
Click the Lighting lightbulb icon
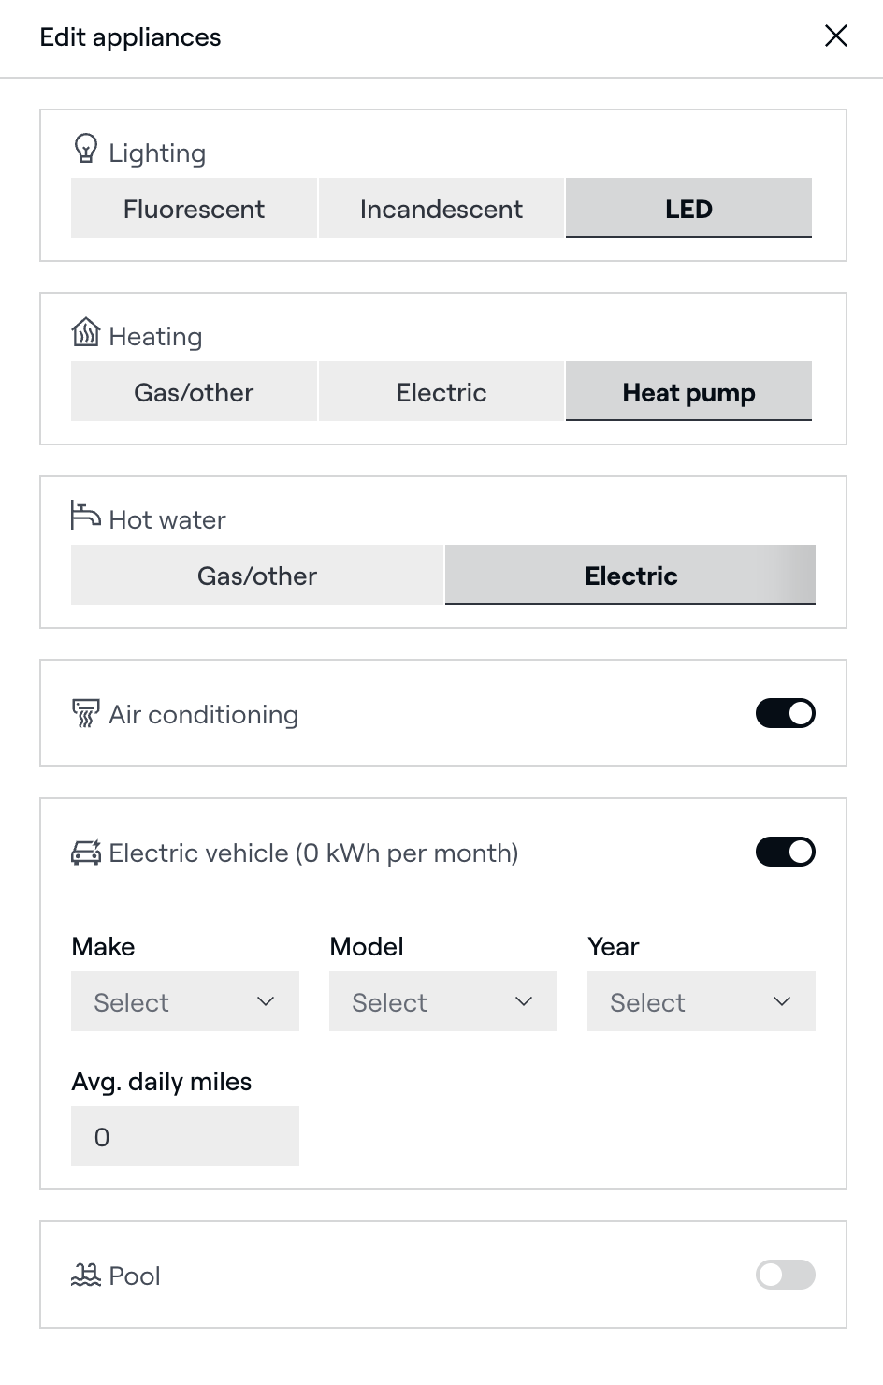coord(86,149)
